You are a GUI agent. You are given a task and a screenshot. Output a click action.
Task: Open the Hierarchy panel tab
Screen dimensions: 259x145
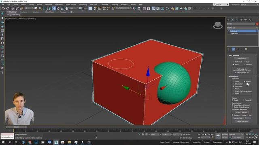coord(237,20)
